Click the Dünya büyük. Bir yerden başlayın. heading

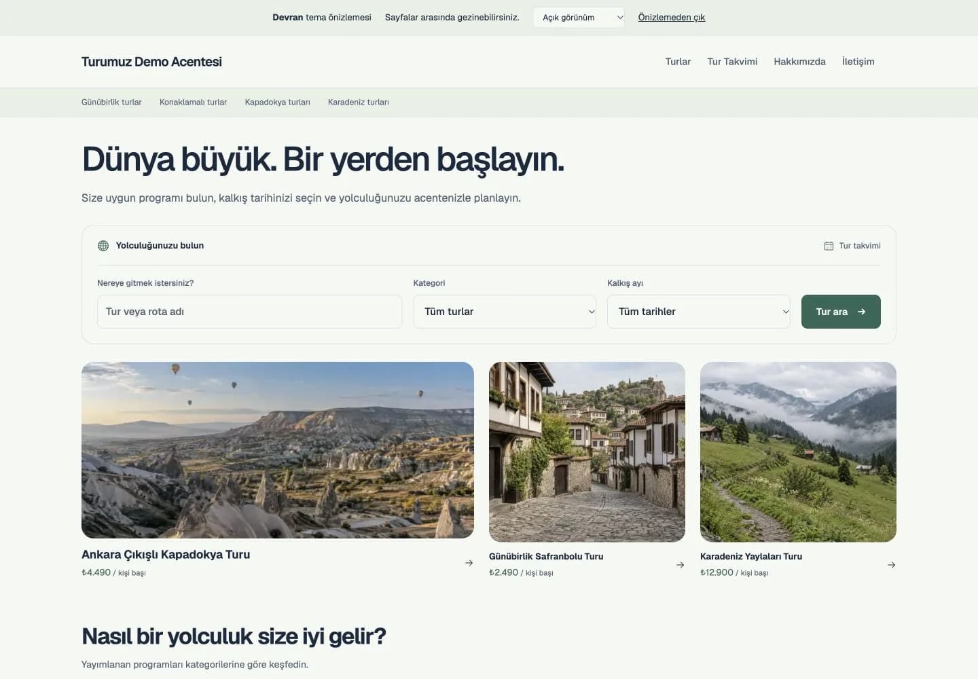323,160
